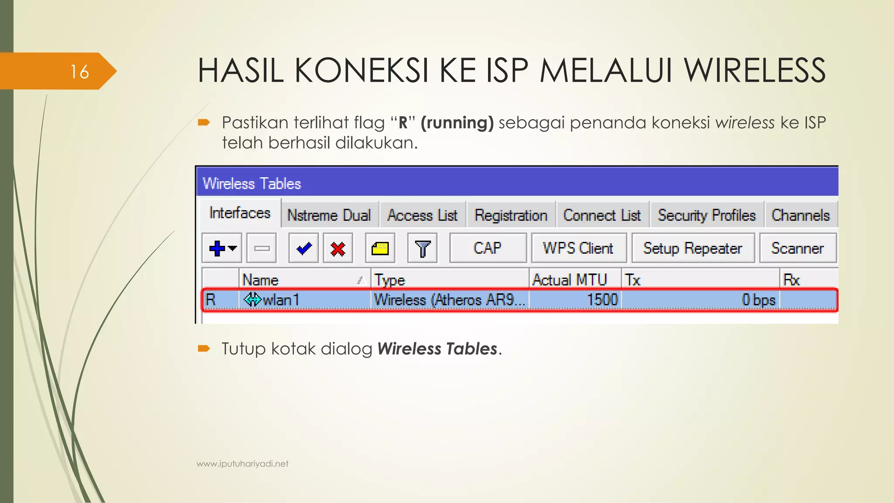Click the Actual MTU column header
Screen dimensions: 894x503
(x=575, y=279)
